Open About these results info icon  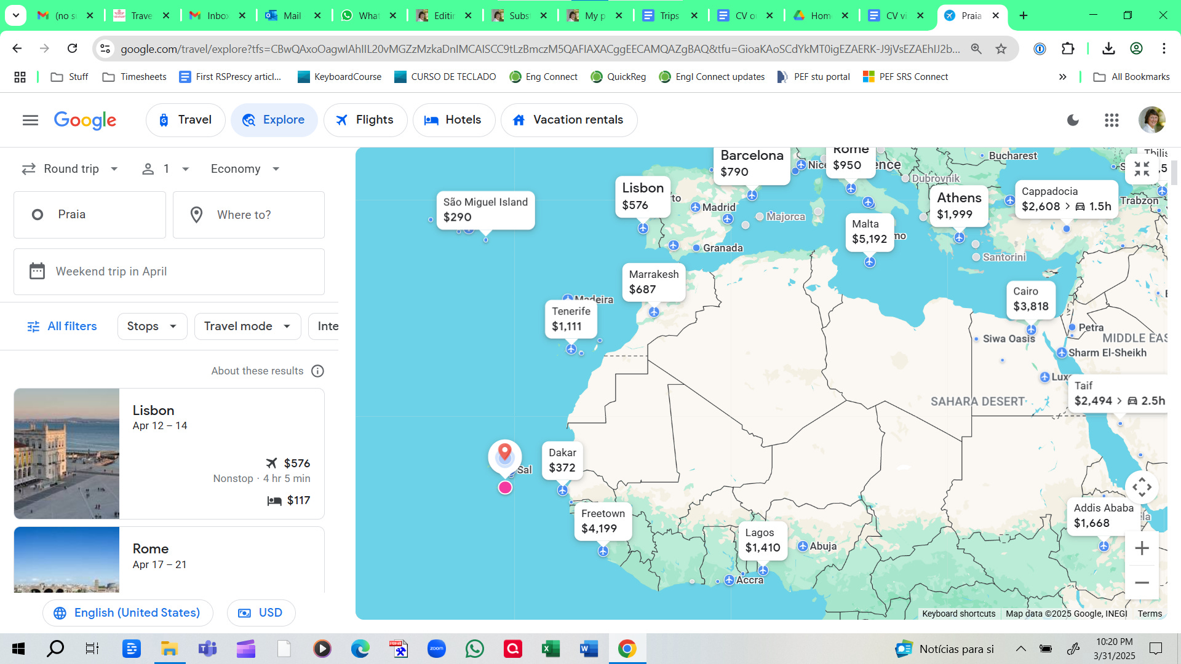(317, 371)
